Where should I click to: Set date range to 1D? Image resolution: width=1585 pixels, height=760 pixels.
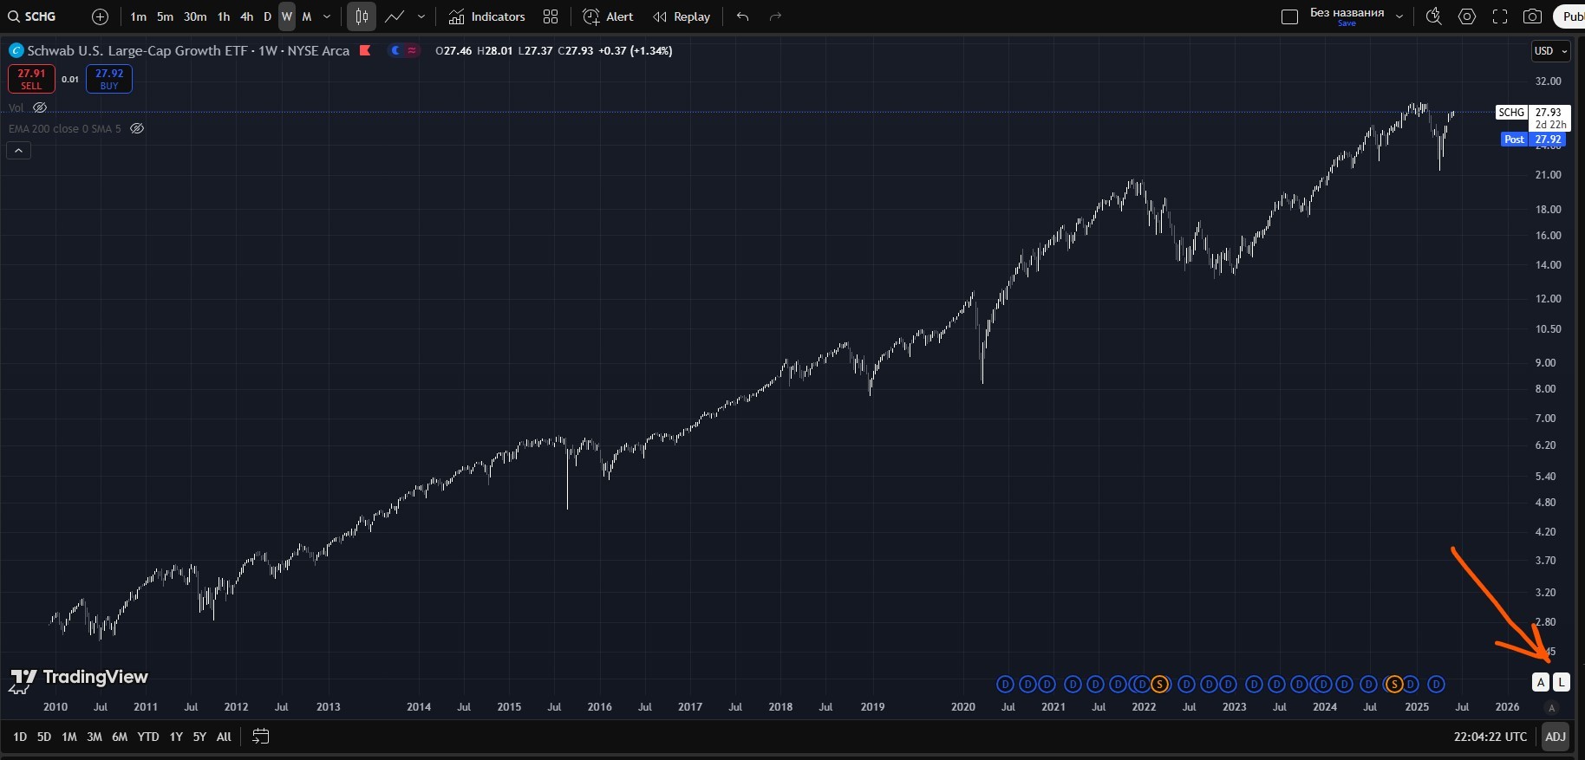pos(20,737)
